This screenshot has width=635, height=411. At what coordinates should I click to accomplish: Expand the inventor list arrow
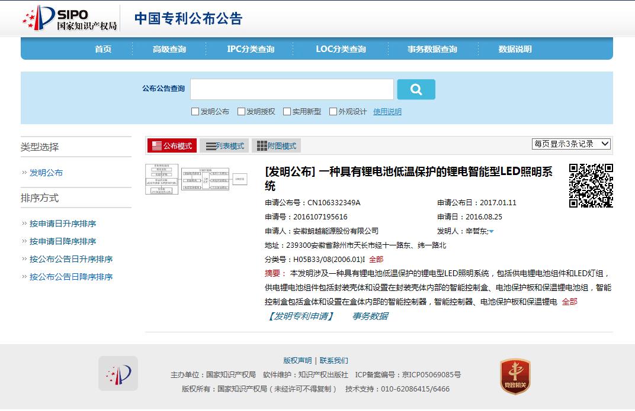[x=491, y=232]
